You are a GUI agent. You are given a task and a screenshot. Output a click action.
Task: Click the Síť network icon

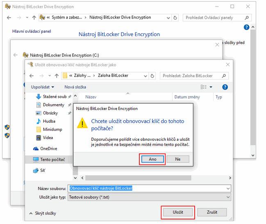[x=36, y=170]
